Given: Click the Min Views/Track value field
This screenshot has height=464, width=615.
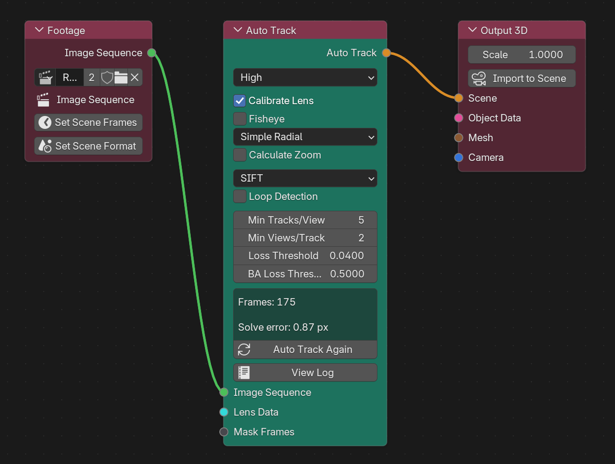Looking at the screenshot, I should tap(305, 238).
